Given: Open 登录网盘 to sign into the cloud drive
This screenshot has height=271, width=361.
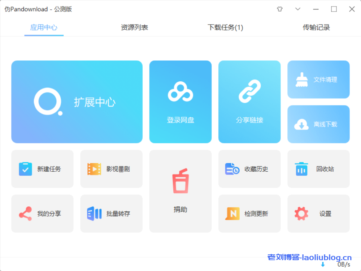Looking at the screenshot, I should (x=180, y=102).
